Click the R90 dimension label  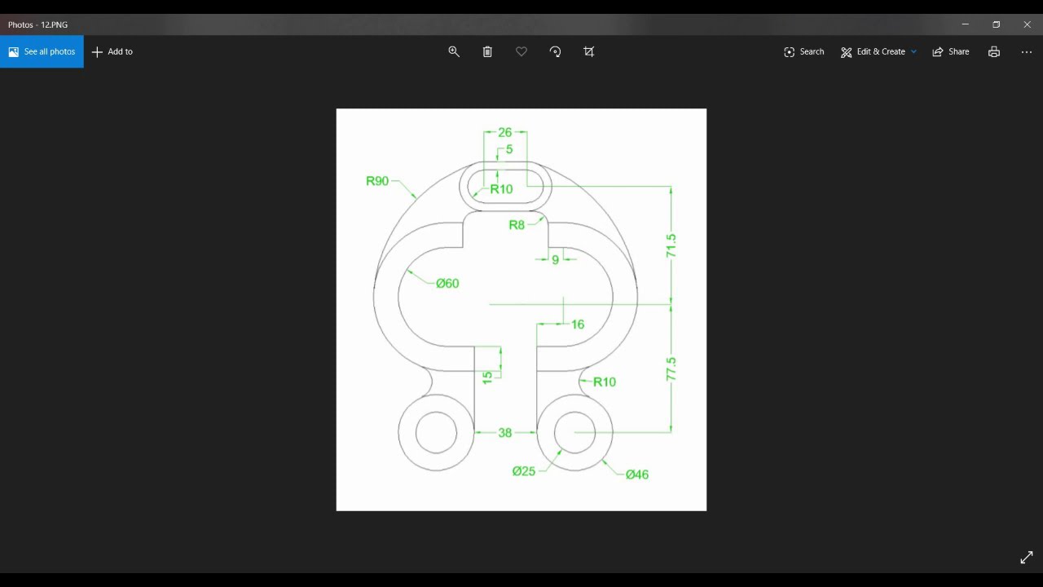tap(377, 181)
